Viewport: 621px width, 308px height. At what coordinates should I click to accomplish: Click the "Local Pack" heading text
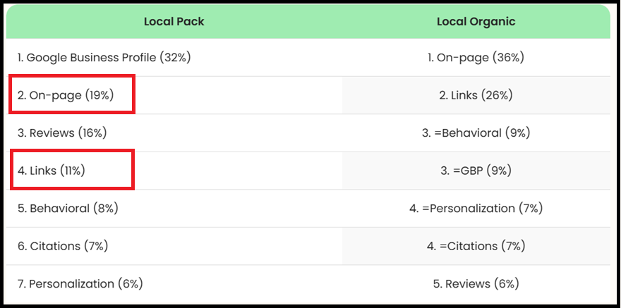174,22
